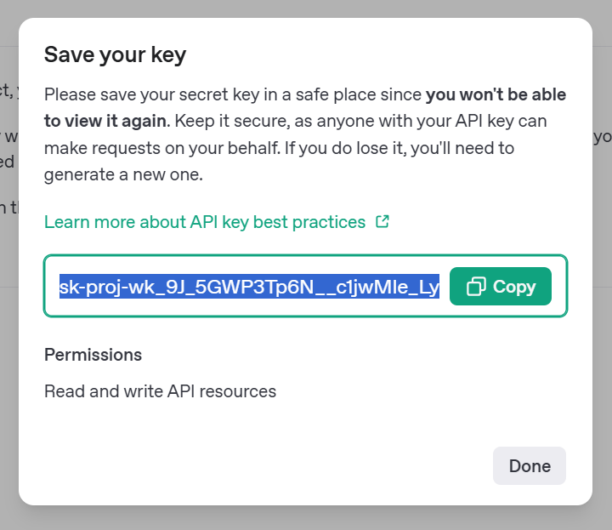612x530 pixels.
Task: Click bold "you won't be able" text
Action: pyautogui.click(x=496, y=94)
